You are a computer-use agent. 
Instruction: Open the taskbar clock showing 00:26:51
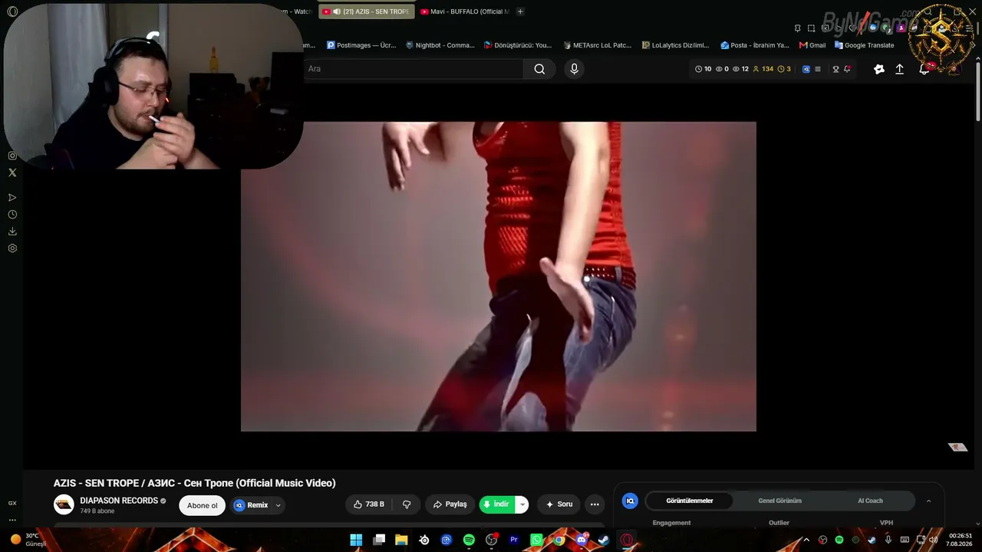pos(960,540)
